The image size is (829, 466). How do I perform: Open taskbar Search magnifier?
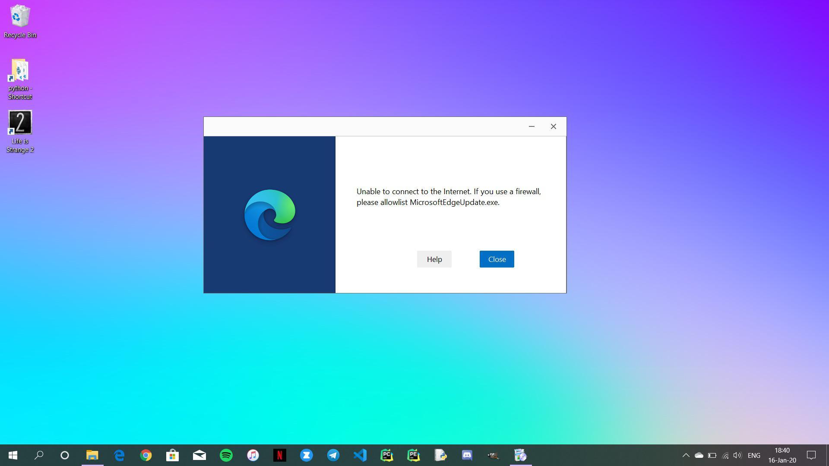pyautogui.click(x=39, y=455)
